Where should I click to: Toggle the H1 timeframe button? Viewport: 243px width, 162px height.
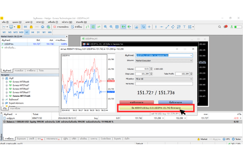tap(27, 32)
